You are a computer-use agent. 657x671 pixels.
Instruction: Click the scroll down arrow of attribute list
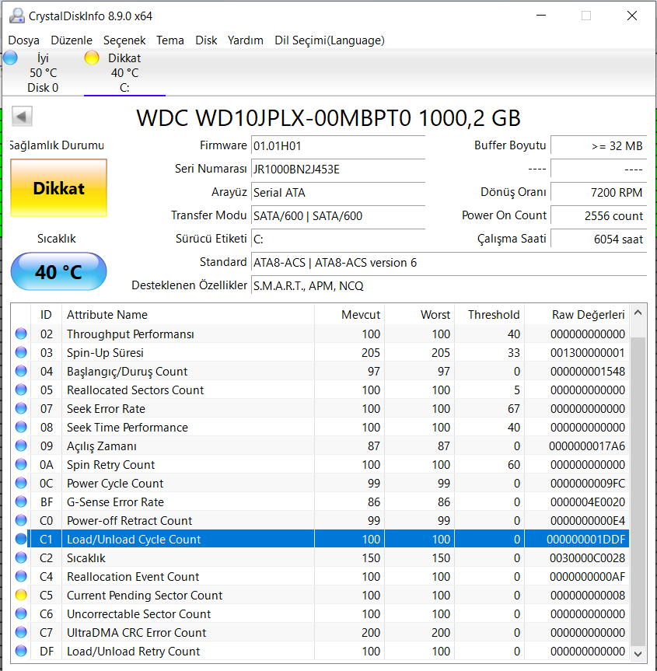(x=638, y=653)
